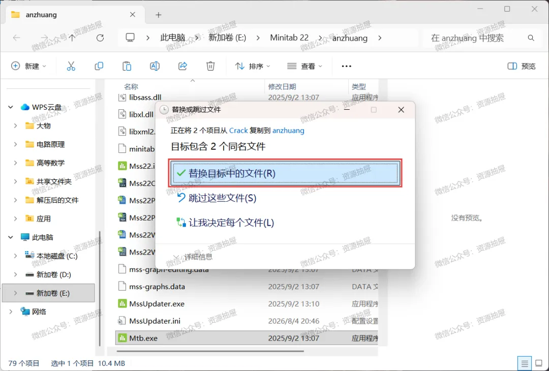Close the 替换或跳过文件 dialog

401,110
